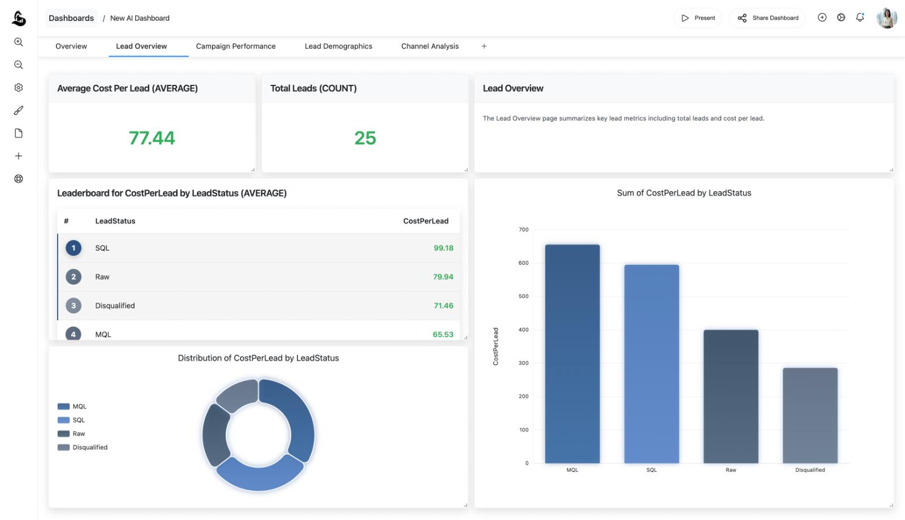Screen dimensions: 905x520
Task: Click the plus to add a new dashboard tab
Action: point(484,46)
